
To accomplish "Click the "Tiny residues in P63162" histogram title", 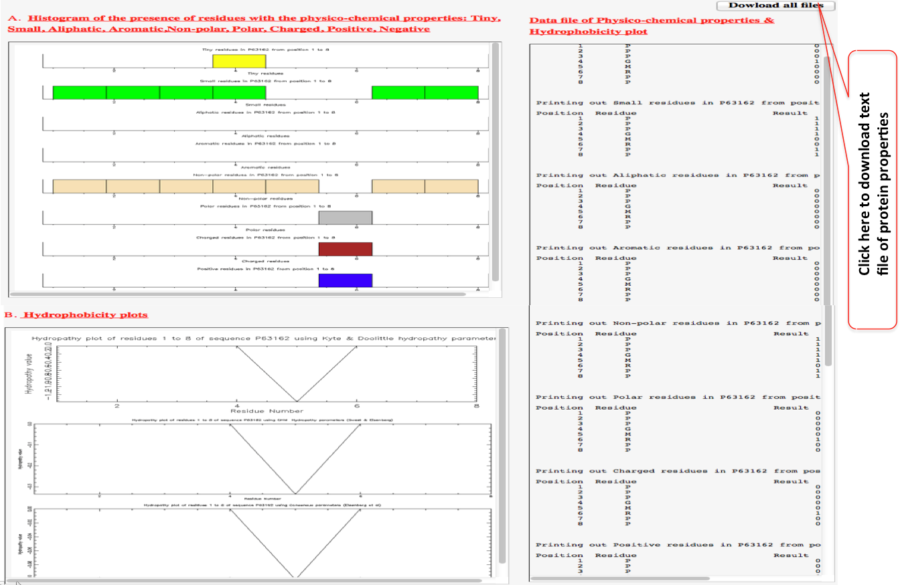I will click(x=266, y=50).
